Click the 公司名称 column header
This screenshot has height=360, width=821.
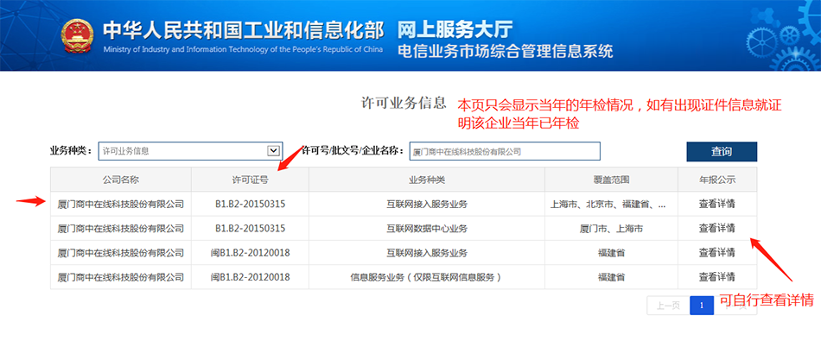click(120, 180)
